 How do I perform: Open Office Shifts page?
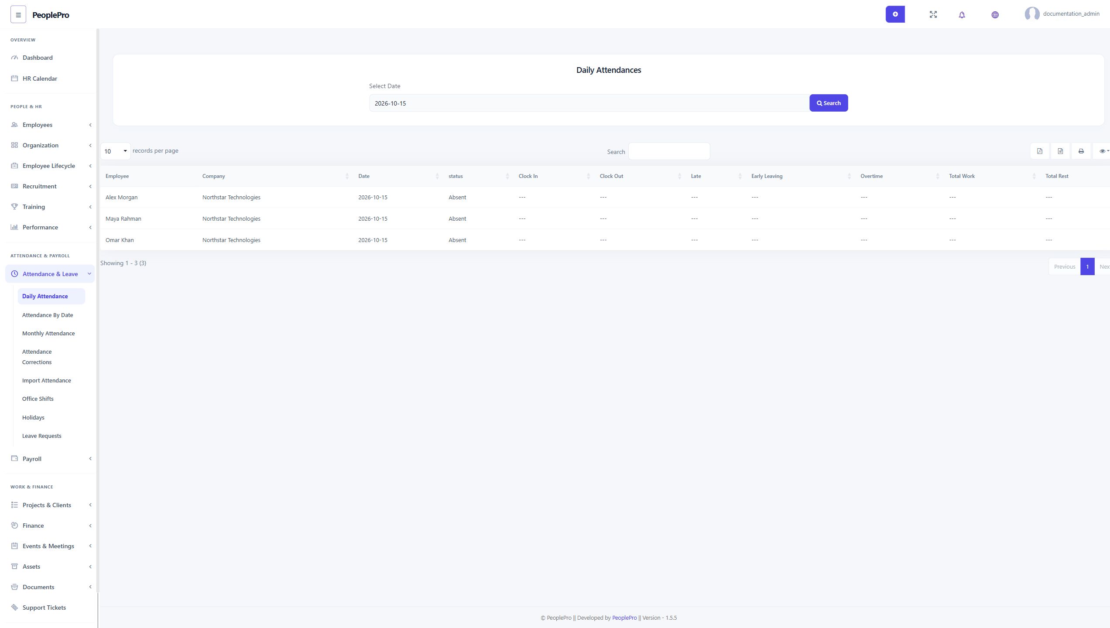point(38,399)
